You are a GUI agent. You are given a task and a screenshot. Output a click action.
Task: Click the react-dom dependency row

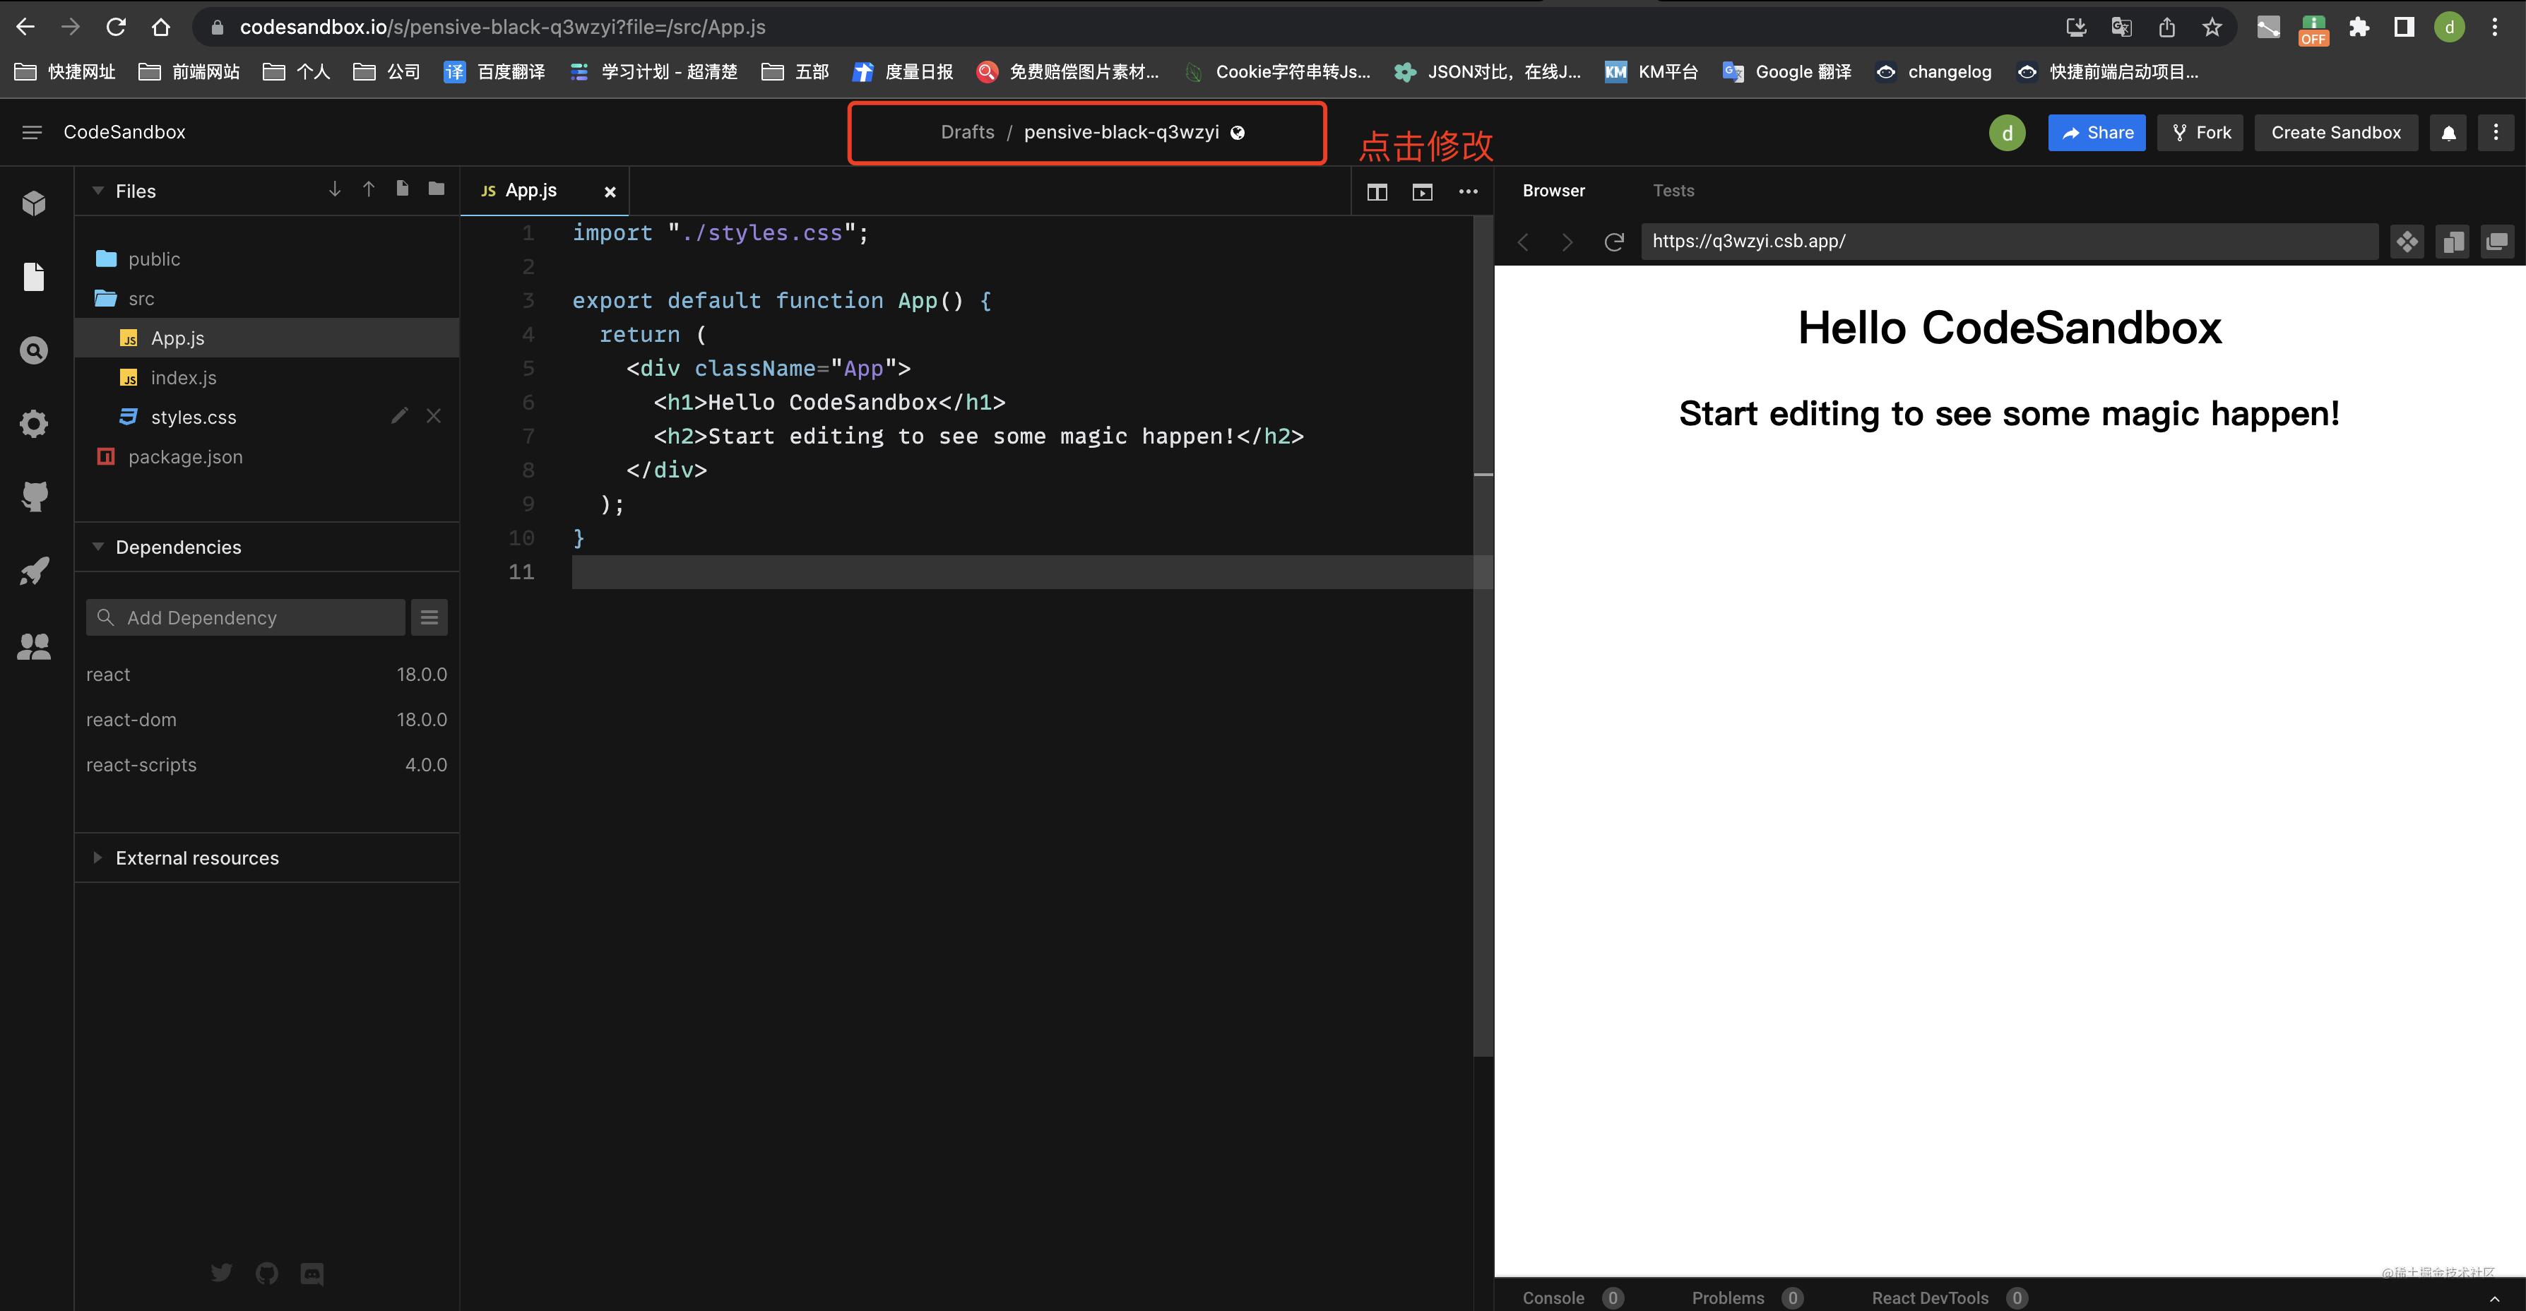coord(267,720)
